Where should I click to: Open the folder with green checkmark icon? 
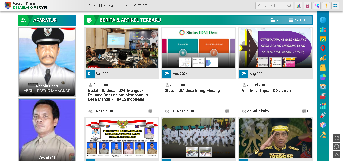(323, 39)
